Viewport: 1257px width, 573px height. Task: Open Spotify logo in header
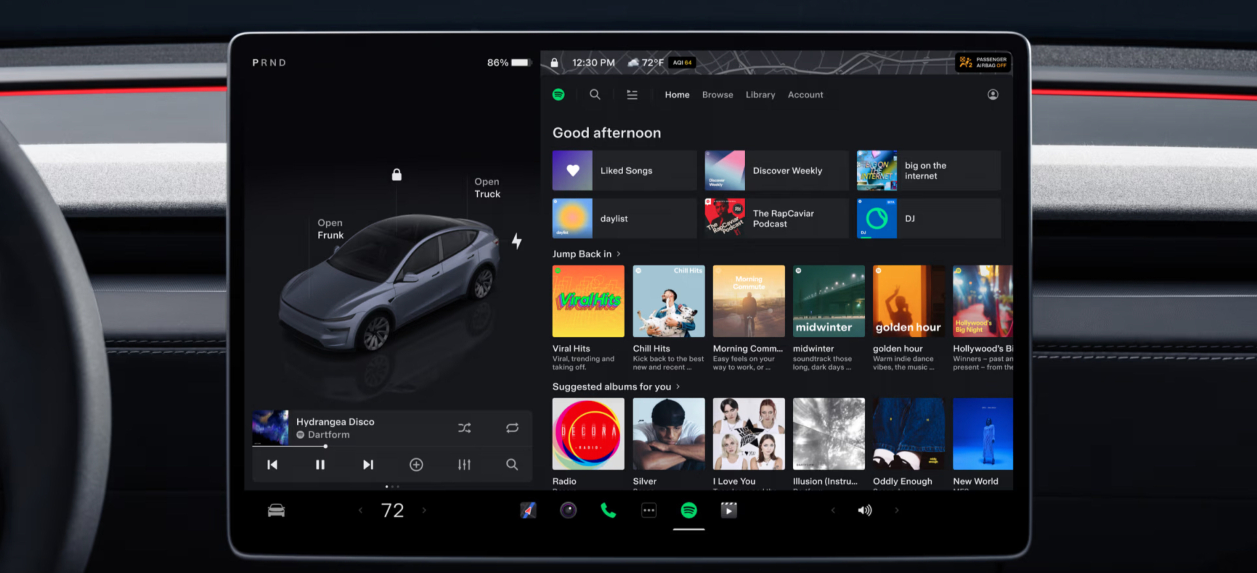click(x=558, y=94)
